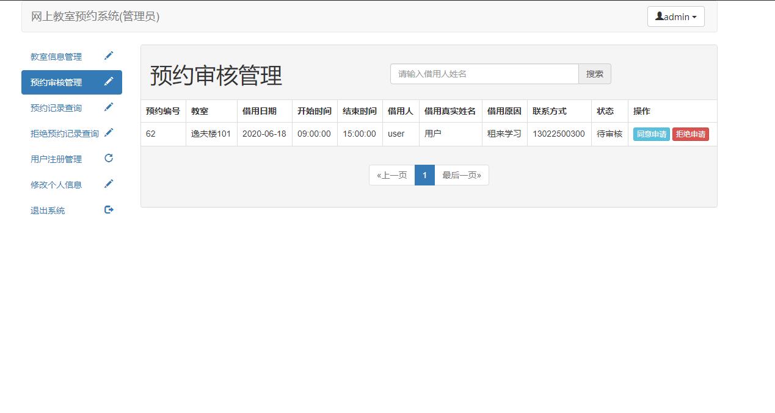Select page 1 in the pagination bar

click(424, 175)
